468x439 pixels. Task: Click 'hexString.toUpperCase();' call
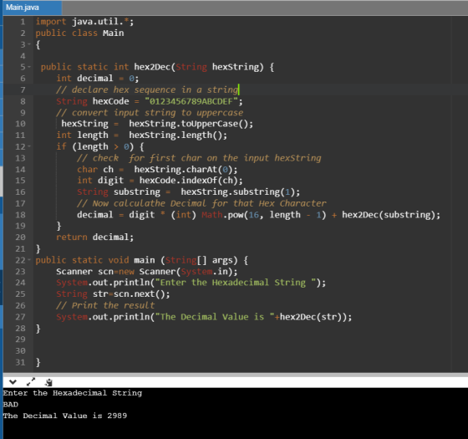pyautogui.click(x=191, y=124)
